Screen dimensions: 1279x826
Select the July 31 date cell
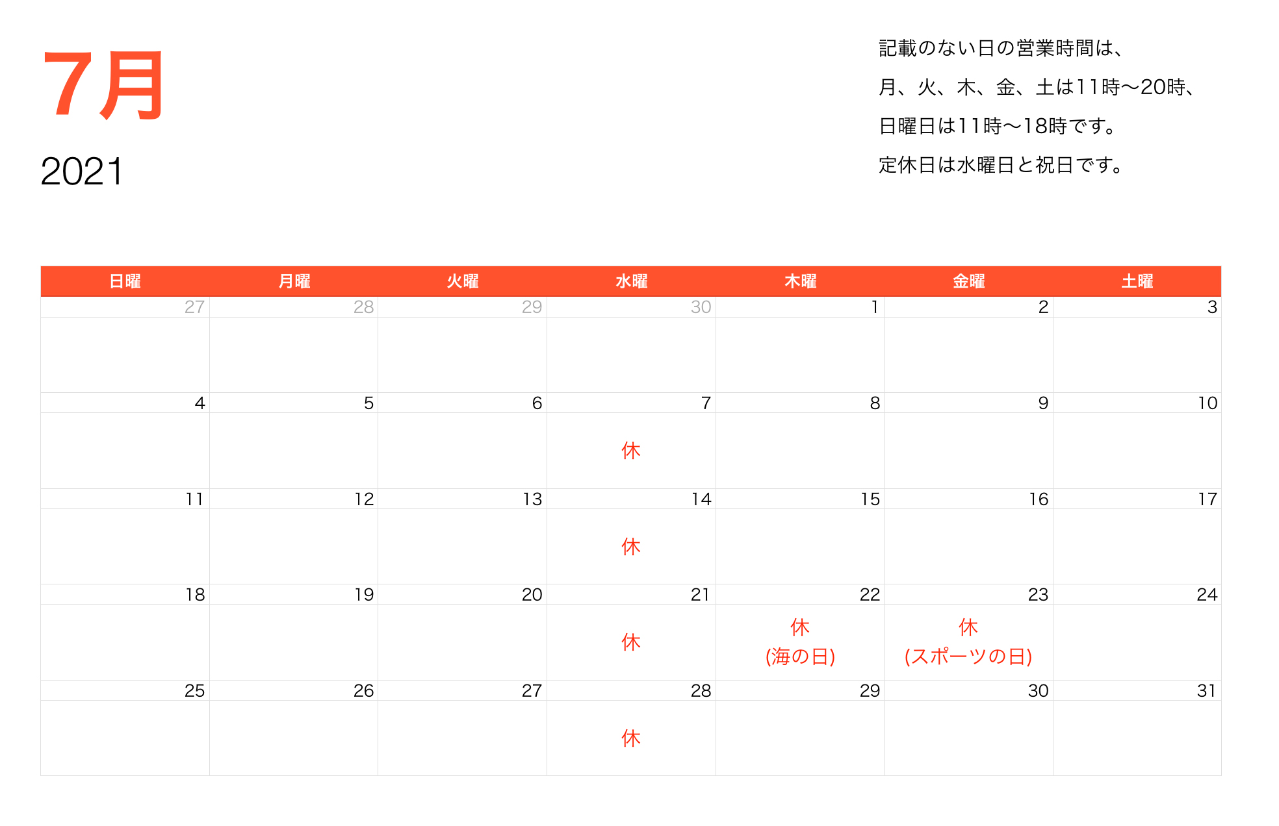pyautogui.click(x=1210, y=691)
